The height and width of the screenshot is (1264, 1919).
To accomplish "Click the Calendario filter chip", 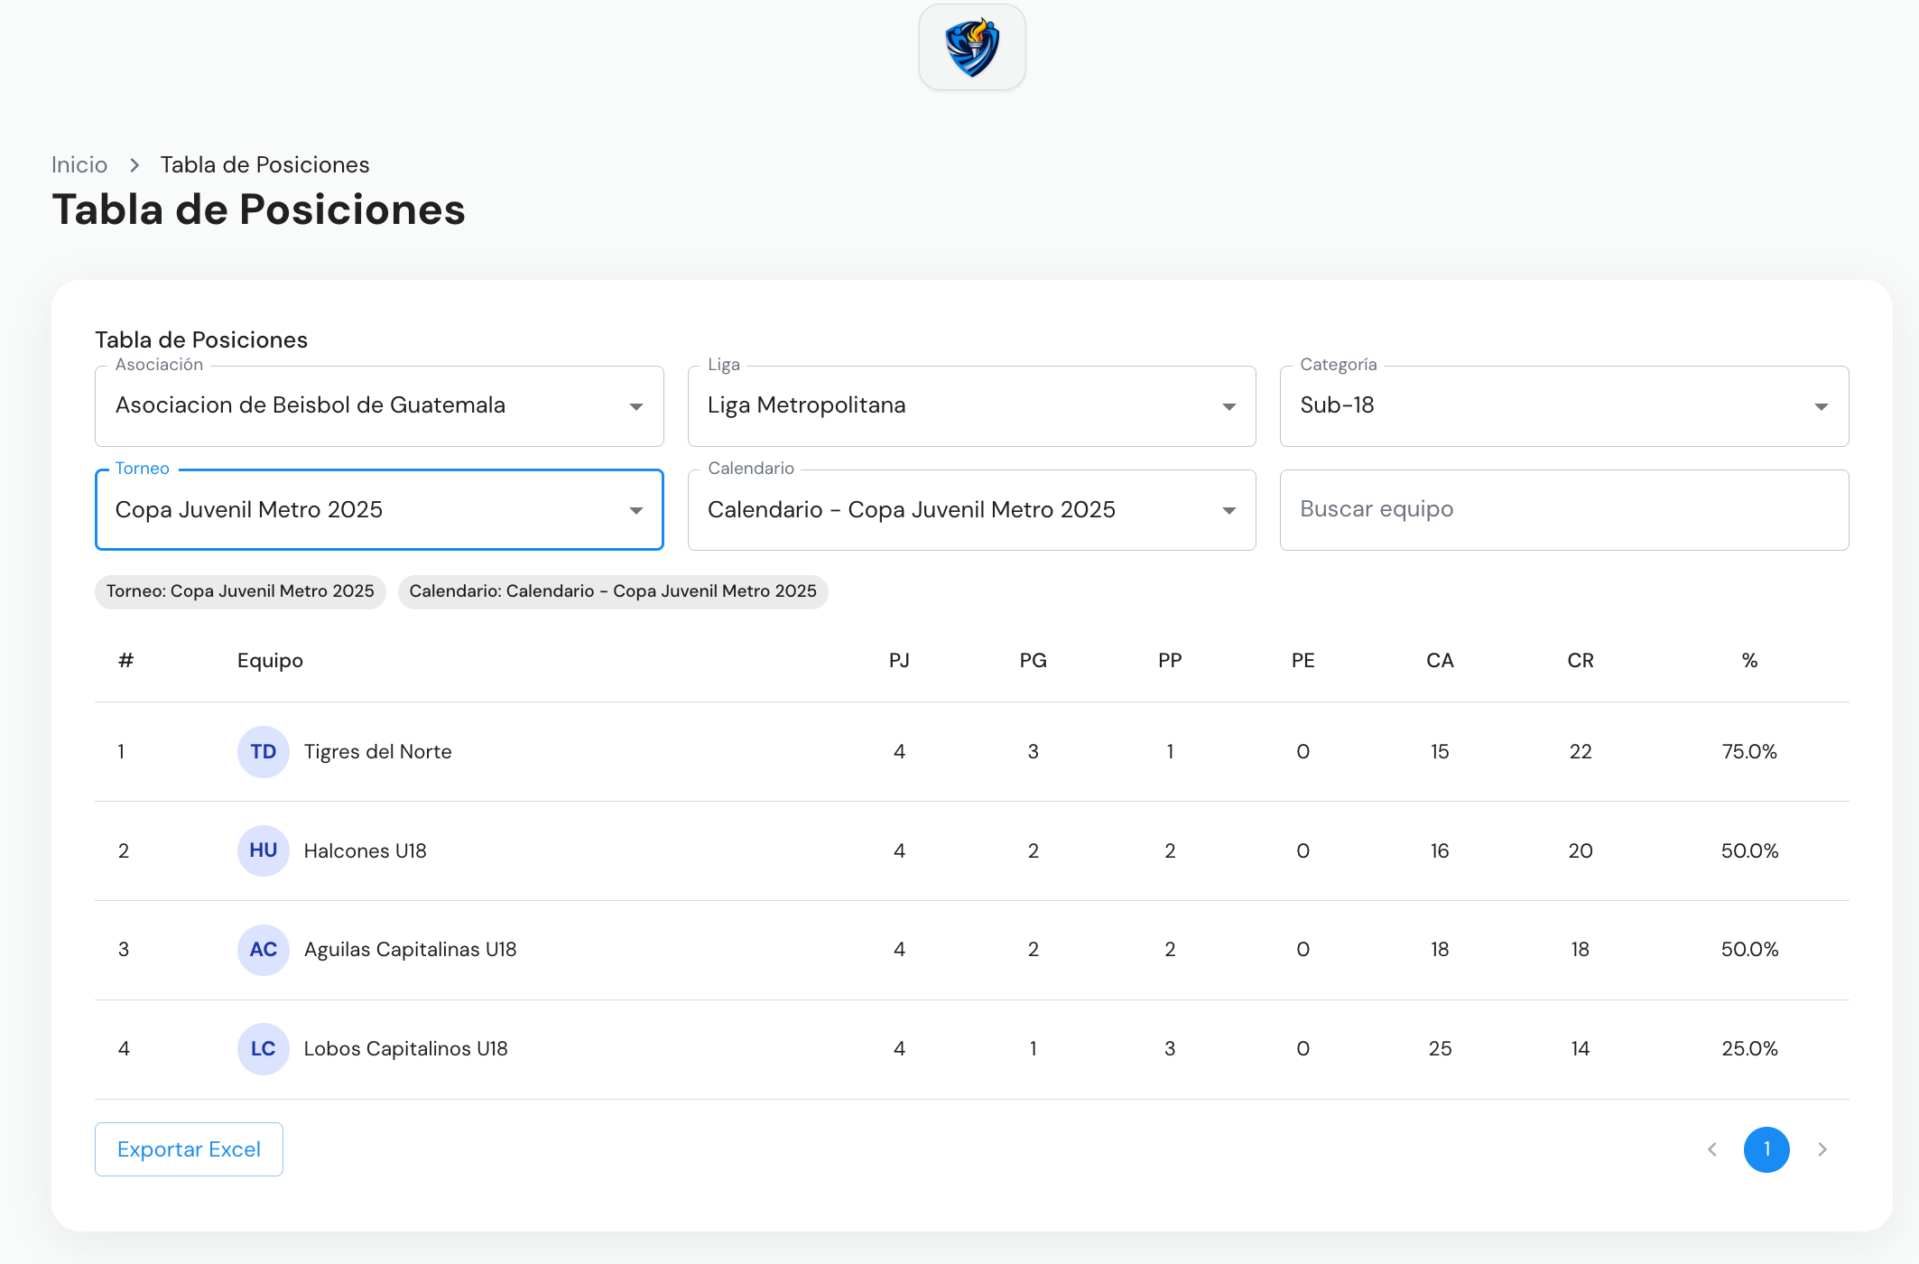I will click(x=613, y=591).
